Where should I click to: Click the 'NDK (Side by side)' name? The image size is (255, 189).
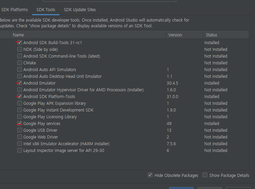(41, 50)
